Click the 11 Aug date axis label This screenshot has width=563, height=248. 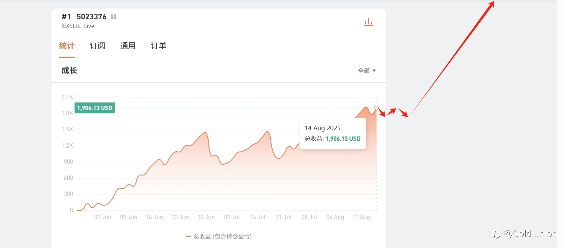pos(361,217)
